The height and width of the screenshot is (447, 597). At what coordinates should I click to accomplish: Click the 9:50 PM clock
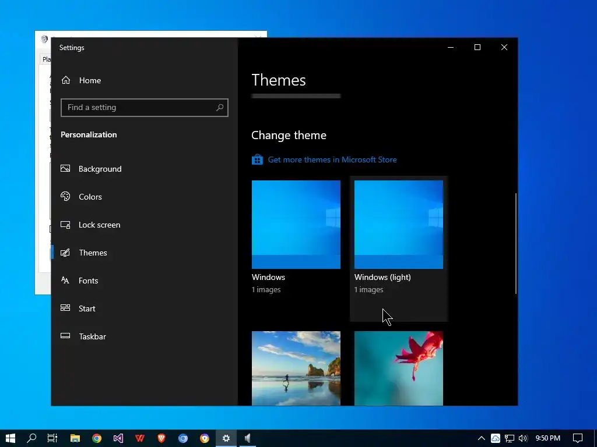point(548,438)
